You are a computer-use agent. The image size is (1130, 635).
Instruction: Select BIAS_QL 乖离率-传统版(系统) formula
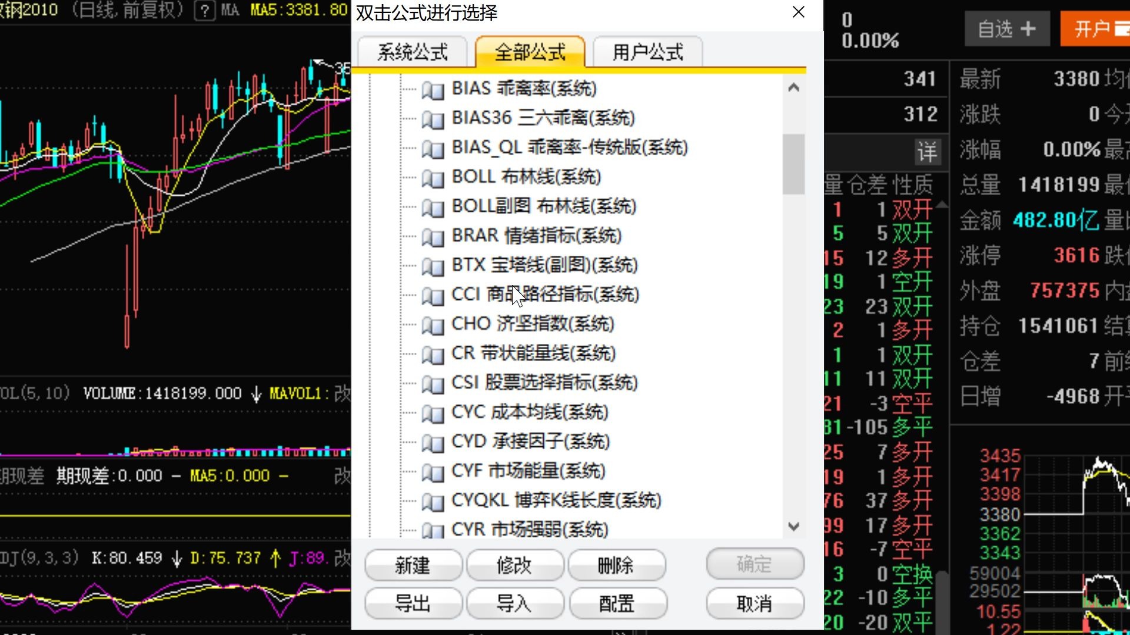570,148
